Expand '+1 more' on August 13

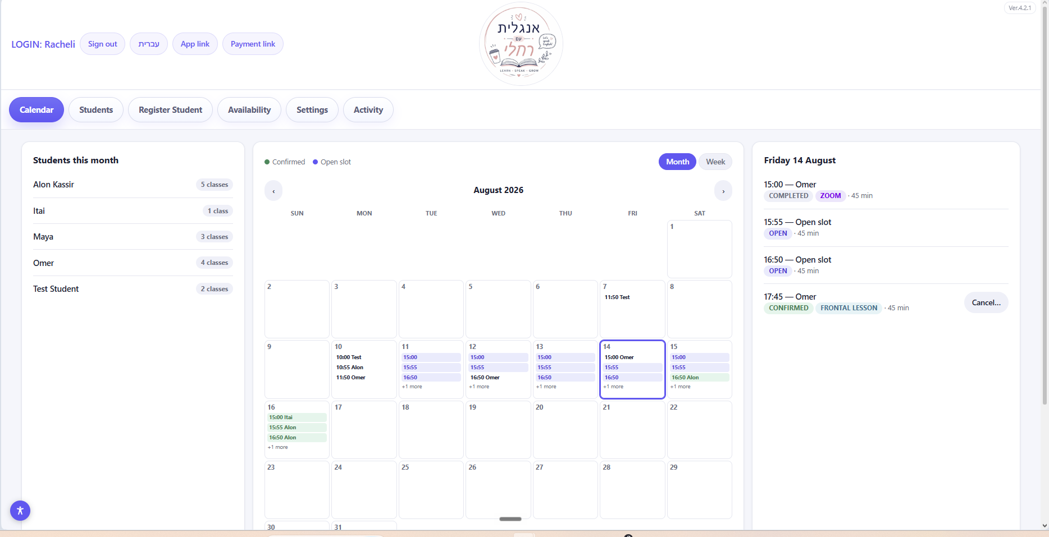pos(546,387)
